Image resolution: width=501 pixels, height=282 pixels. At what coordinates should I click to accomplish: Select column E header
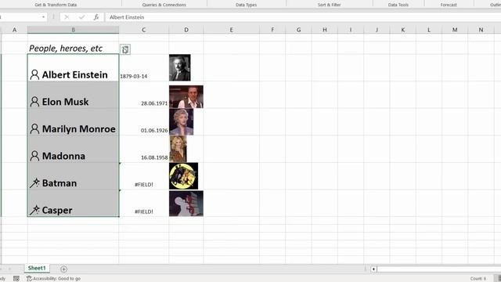tap(232, 30)
